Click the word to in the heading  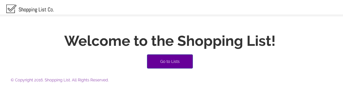click(x=140, y=41)
